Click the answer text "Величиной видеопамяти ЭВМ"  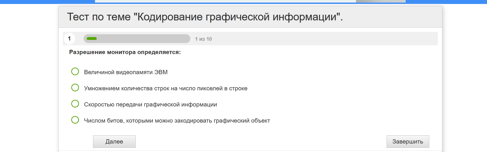(126, 72)
